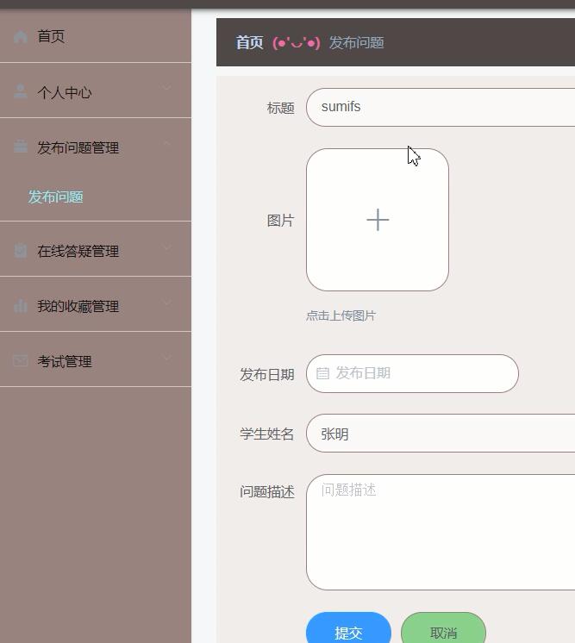Focus the 学生姓名 field containing 张明
575x643 pixels.
point(441,433)
